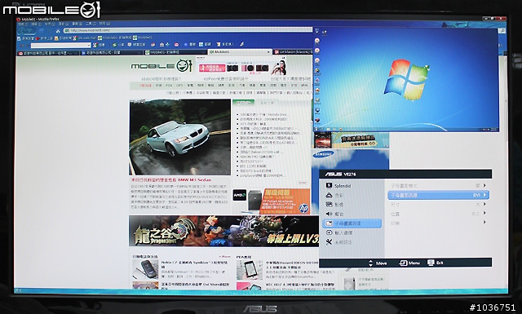Click the Move up-down arrows icon in OSD footer
Screen dimensions: 522x314
(x=371, y=263)
